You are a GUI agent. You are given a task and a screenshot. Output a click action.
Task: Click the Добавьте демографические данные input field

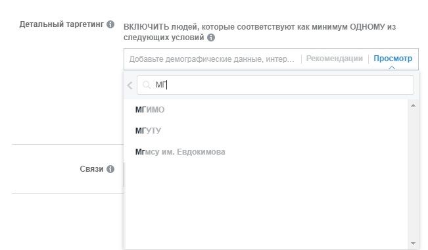tap(212, 59)
